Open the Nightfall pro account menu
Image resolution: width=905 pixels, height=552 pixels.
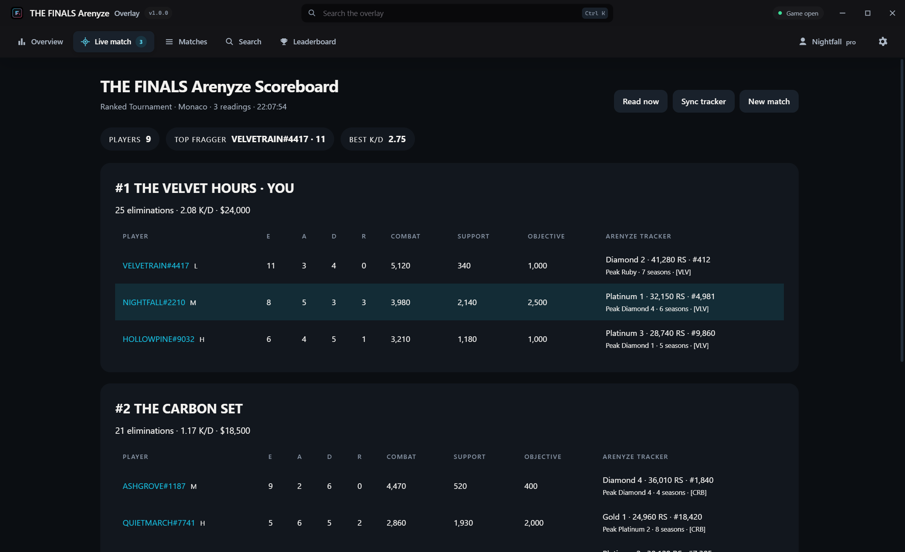(827, 42)
